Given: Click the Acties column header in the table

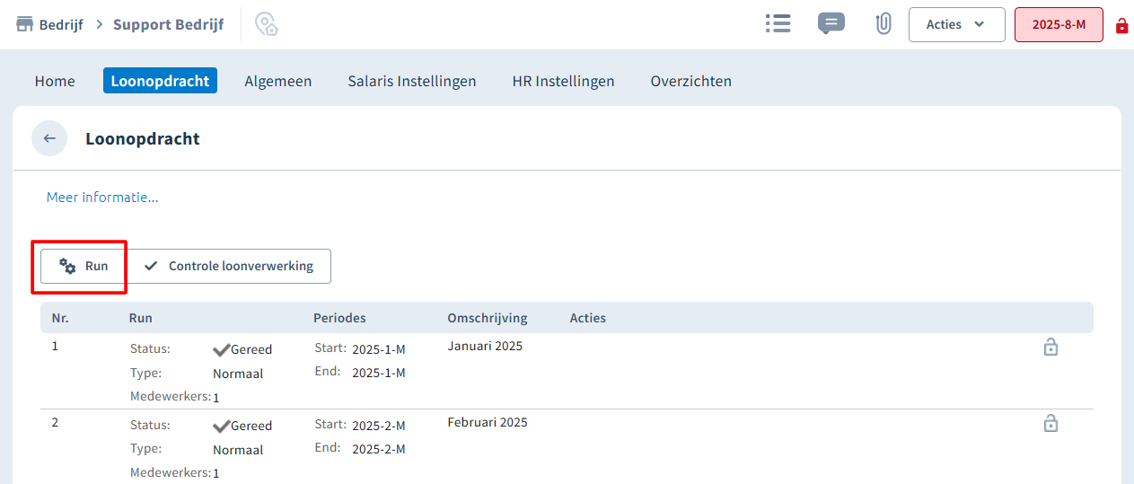Looking at the screenshot, I should click(588, 318).
